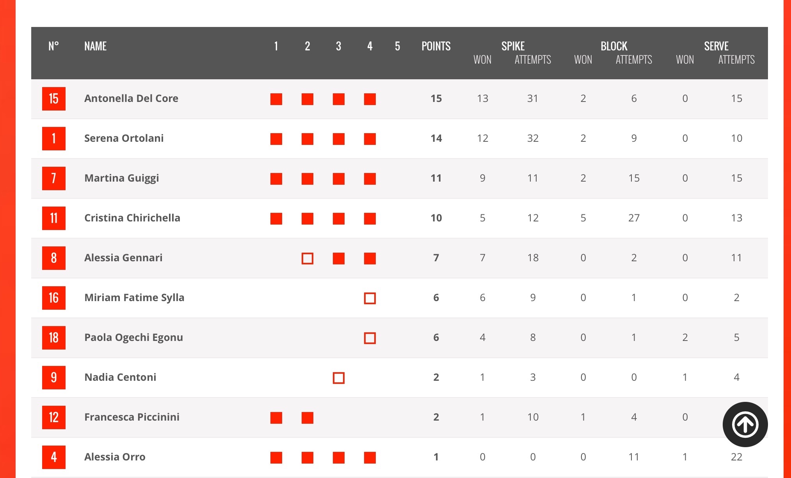Screen dimensions: 791x478
Task: Click Miriam Fatime Sylla's set 4 substitute square
Action: (370, 298)
